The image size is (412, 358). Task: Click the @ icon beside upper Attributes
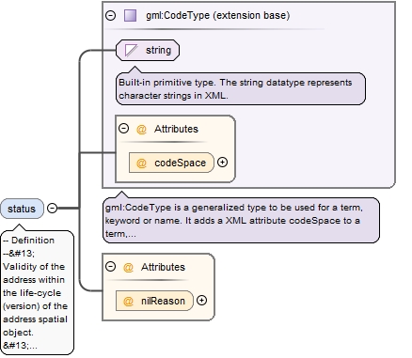click(141, 129)
